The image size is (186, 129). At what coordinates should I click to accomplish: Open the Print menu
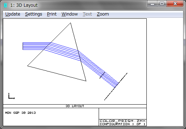(x=52, y=14)
